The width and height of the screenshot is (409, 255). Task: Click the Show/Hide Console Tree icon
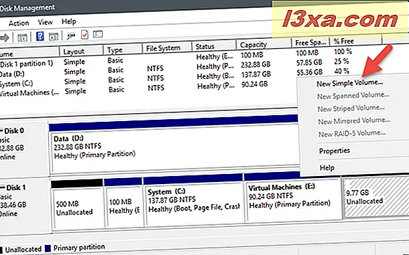coord(22,37)
